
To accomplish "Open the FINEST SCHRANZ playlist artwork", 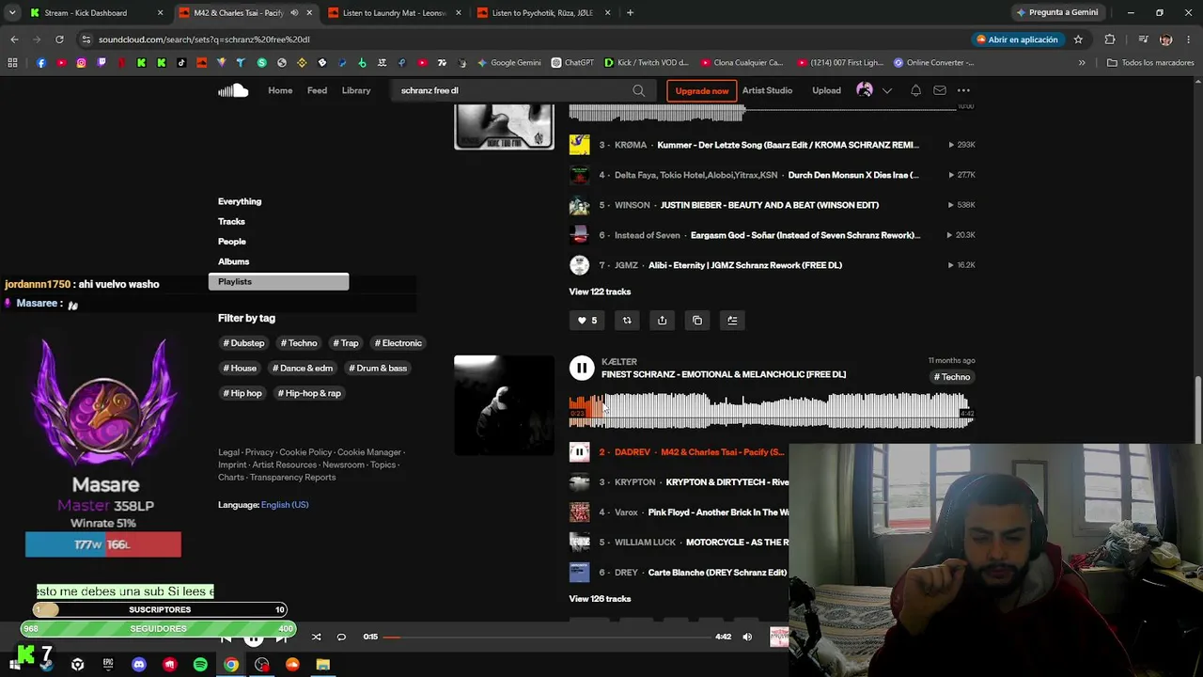I will pyautogui.click(x=504, y=405).
